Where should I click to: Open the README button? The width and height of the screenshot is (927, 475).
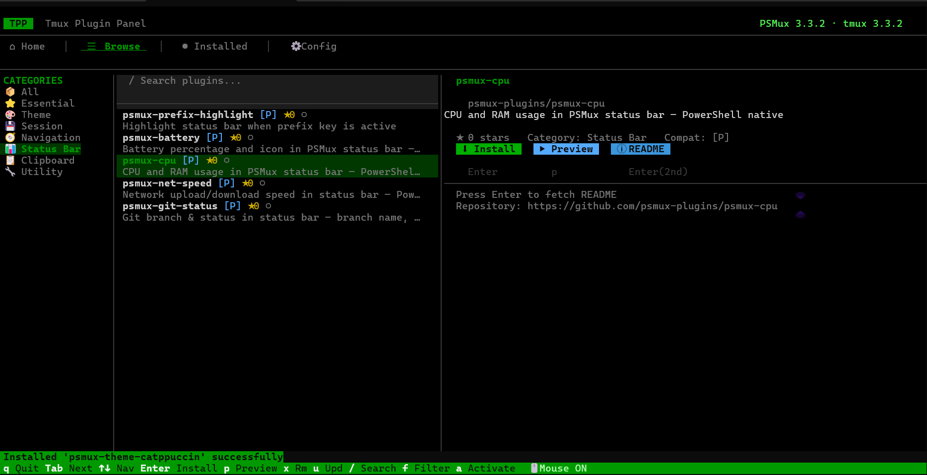pos(641,149)
